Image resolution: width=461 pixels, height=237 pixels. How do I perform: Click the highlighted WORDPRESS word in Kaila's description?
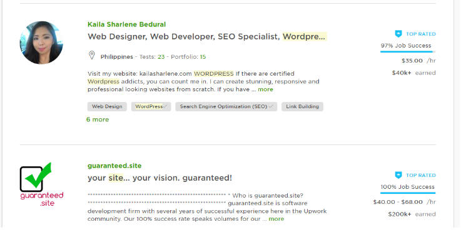pyautogui.click(x=214, y=74)
